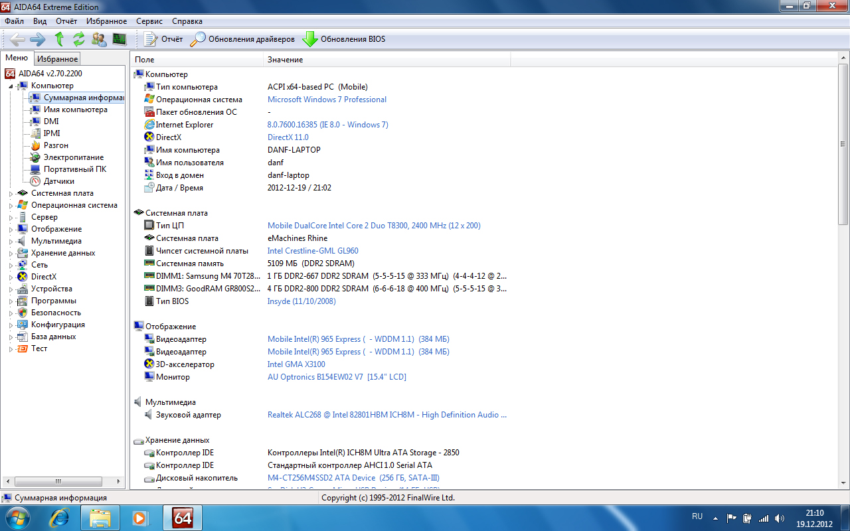
Task: Click the Refresh toolbar icon
Action: (79, 39)
